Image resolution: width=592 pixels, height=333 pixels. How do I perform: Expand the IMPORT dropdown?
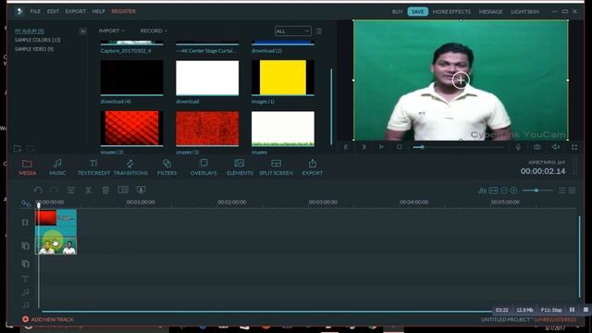111,31
